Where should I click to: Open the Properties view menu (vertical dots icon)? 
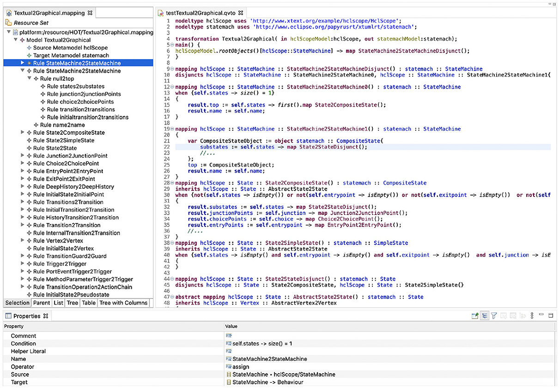[x=532, y=316]
